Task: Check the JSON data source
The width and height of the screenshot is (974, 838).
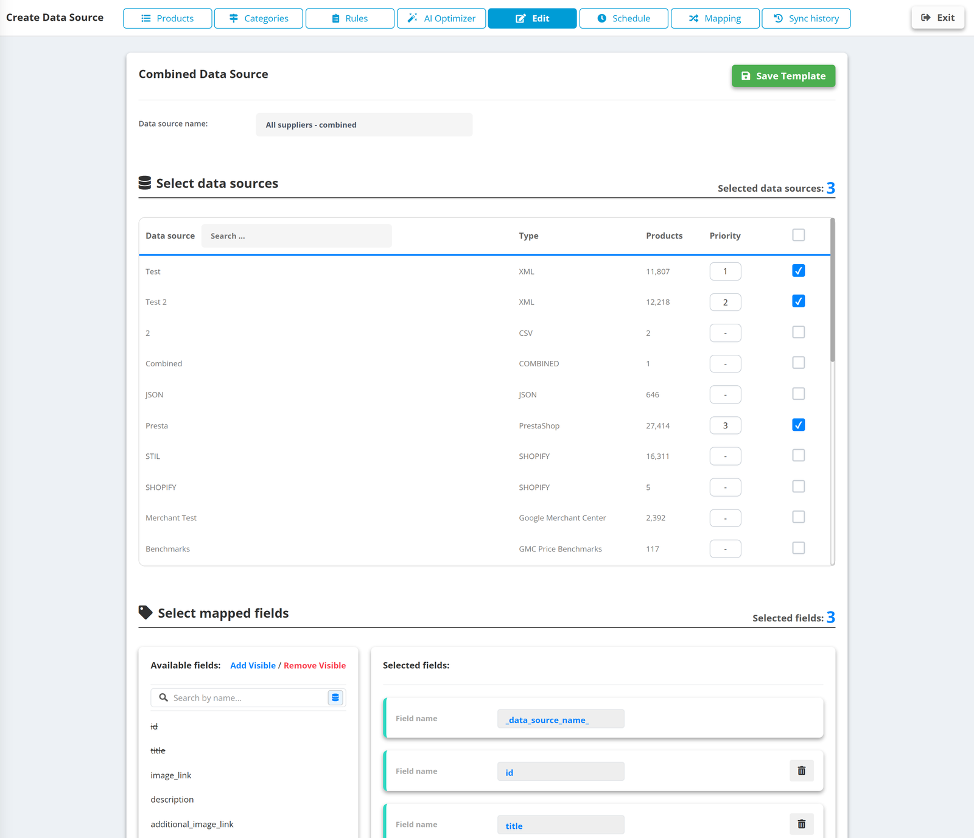Action: 799,394
